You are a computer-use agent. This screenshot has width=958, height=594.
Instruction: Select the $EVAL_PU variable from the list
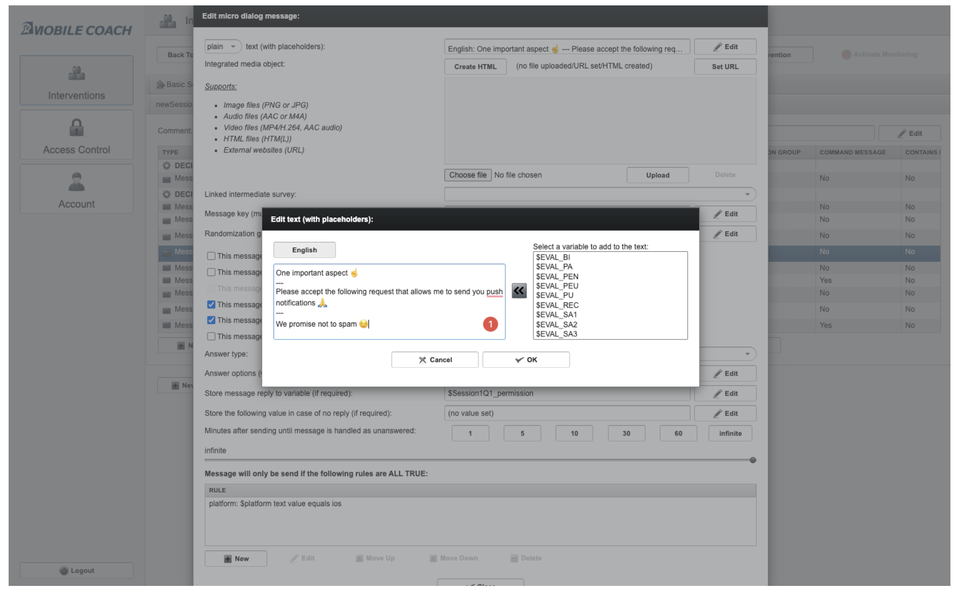[x=555, y=295]
